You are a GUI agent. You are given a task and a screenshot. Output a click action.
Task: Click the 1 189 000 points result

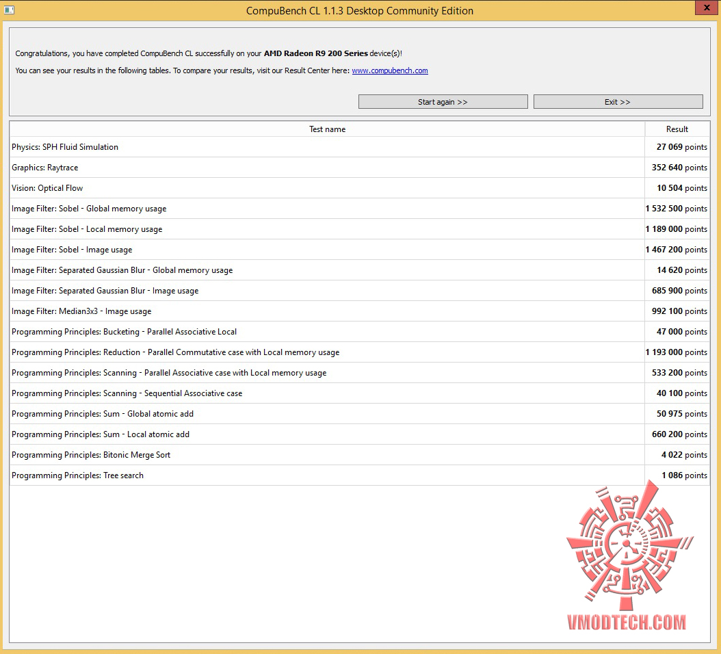click(x=677, y=229)
